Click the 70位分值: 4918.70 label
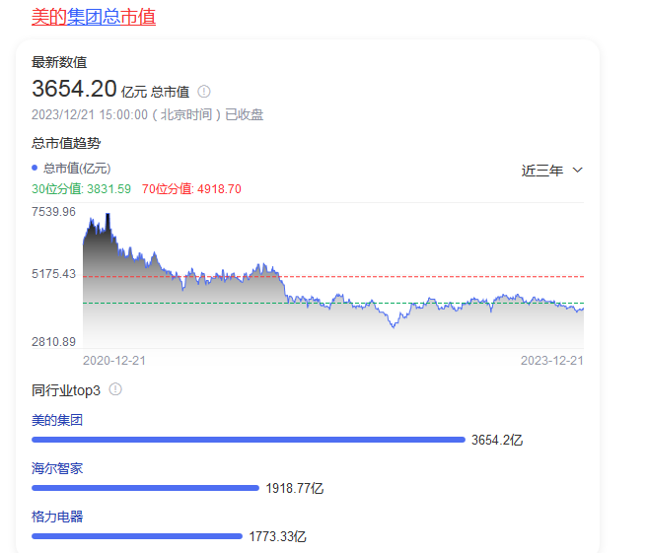Image resolution: width=646 pixels, height=553 pixels. pyautogui.click(x=191, y=189)
